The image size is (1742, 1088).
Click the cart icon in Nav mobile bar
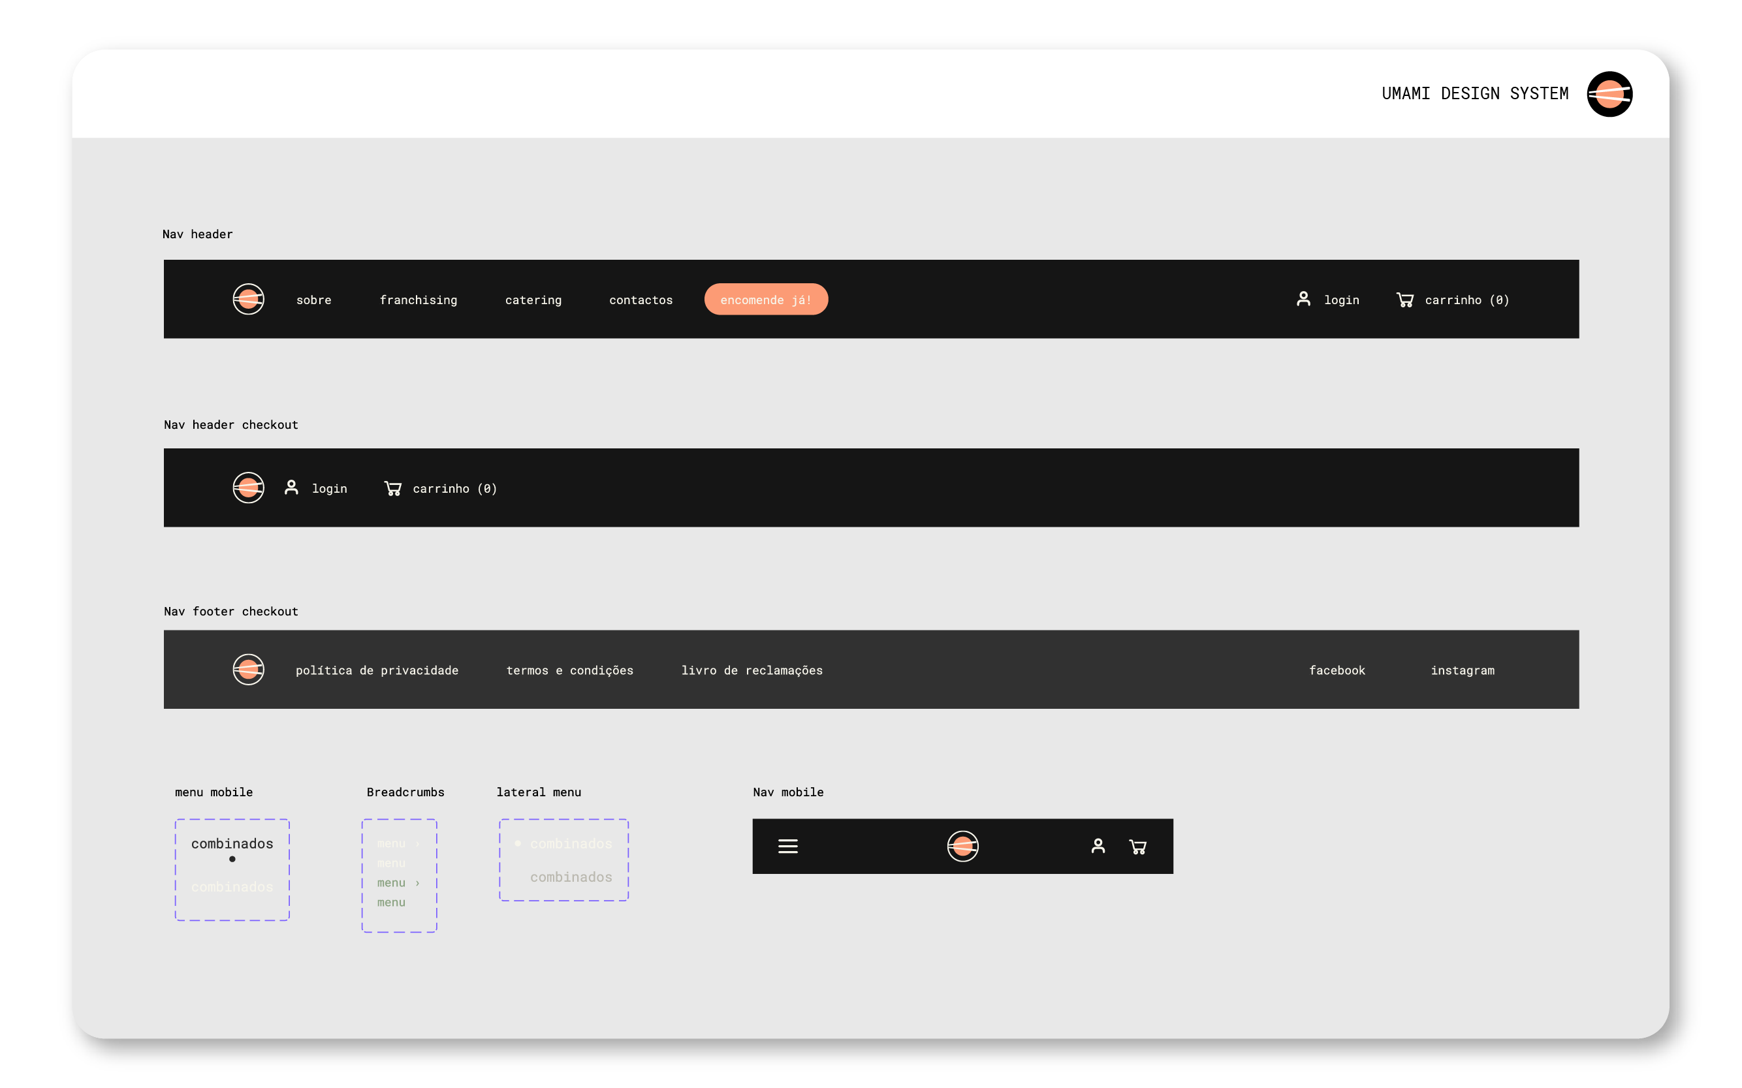(x=1137, y=847)
